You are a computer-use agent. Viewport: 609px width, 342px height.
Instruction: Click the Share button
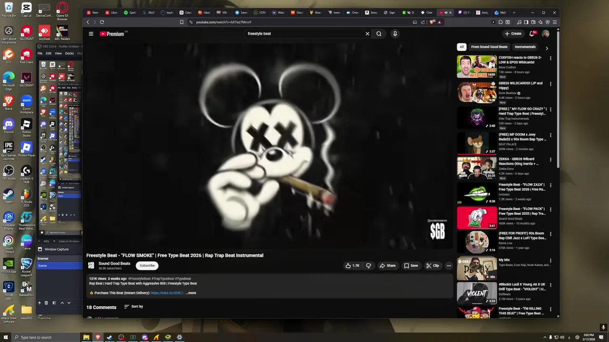pyautogui.click(x=387, y=266)
